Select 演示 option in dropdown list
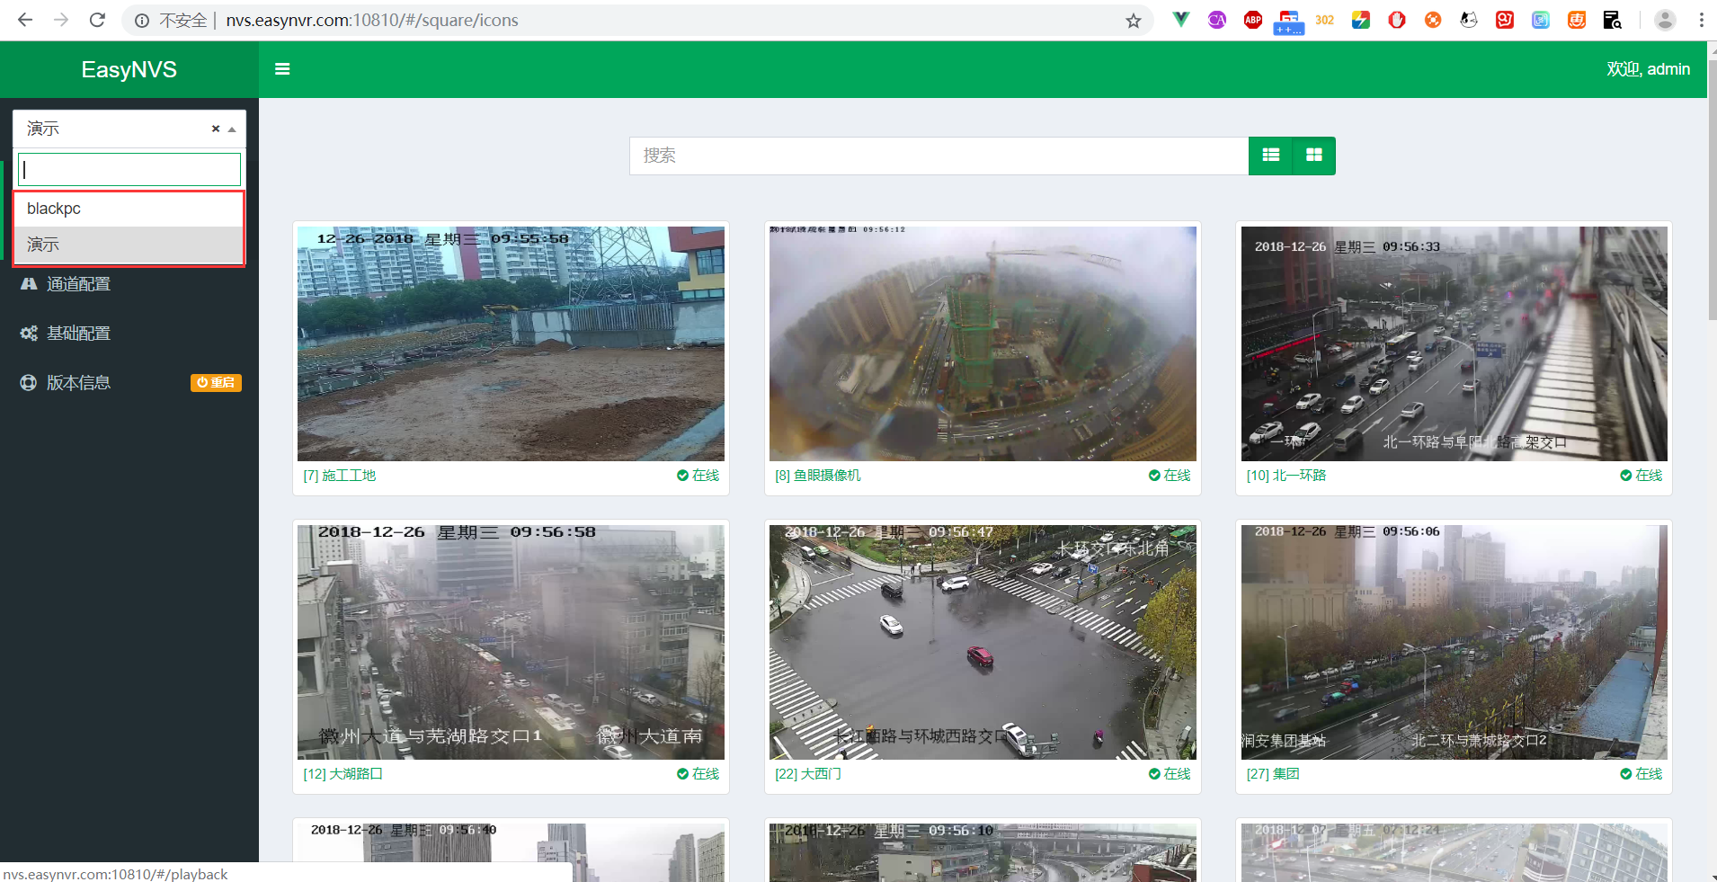The image size is (1717, 882). (129, 245)
